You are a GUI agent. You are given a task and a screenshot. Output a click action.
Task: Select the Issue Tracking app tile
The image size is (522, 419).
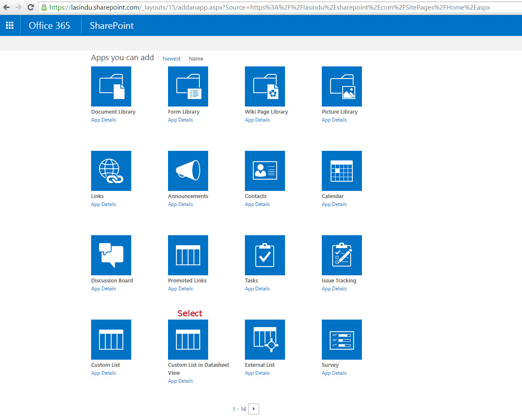pos(341,255)
